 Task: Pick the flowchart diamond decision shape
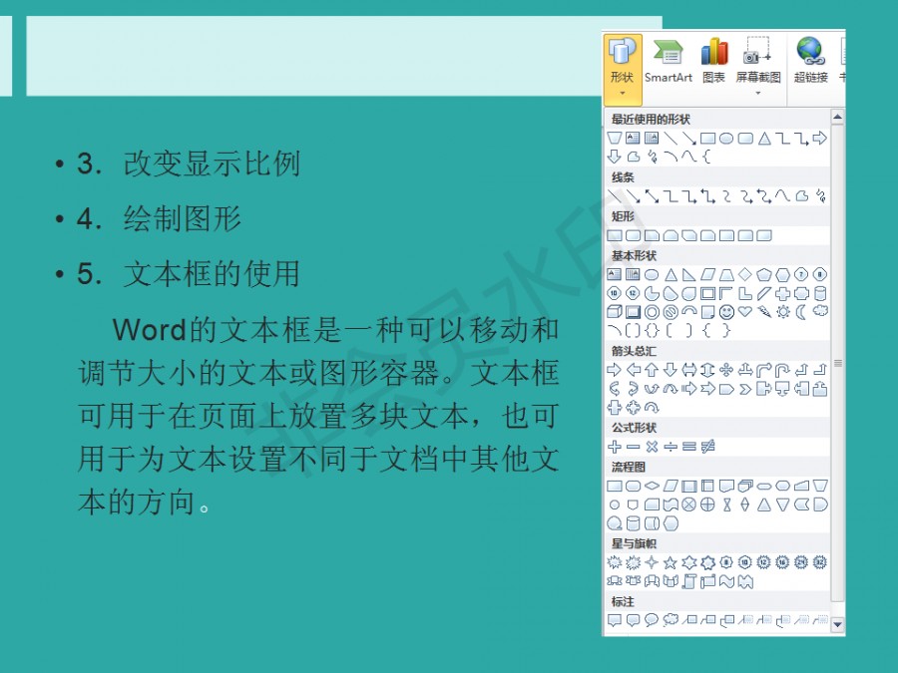coord(652,486)
